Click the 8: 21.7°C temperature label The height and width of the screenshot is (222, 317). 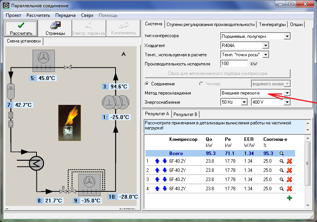(x=50, y=201)
